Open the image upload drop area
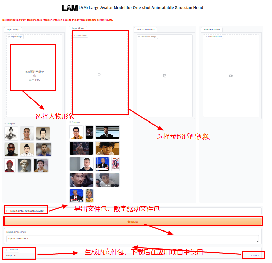This screenshot has width=272, height=263. coord(34,76)
